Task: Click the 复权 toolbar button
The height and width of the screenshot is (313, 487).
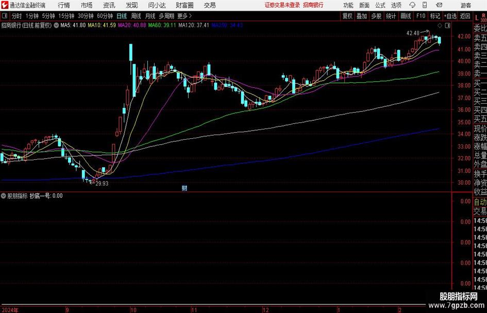Action: (x=347, y=16)
